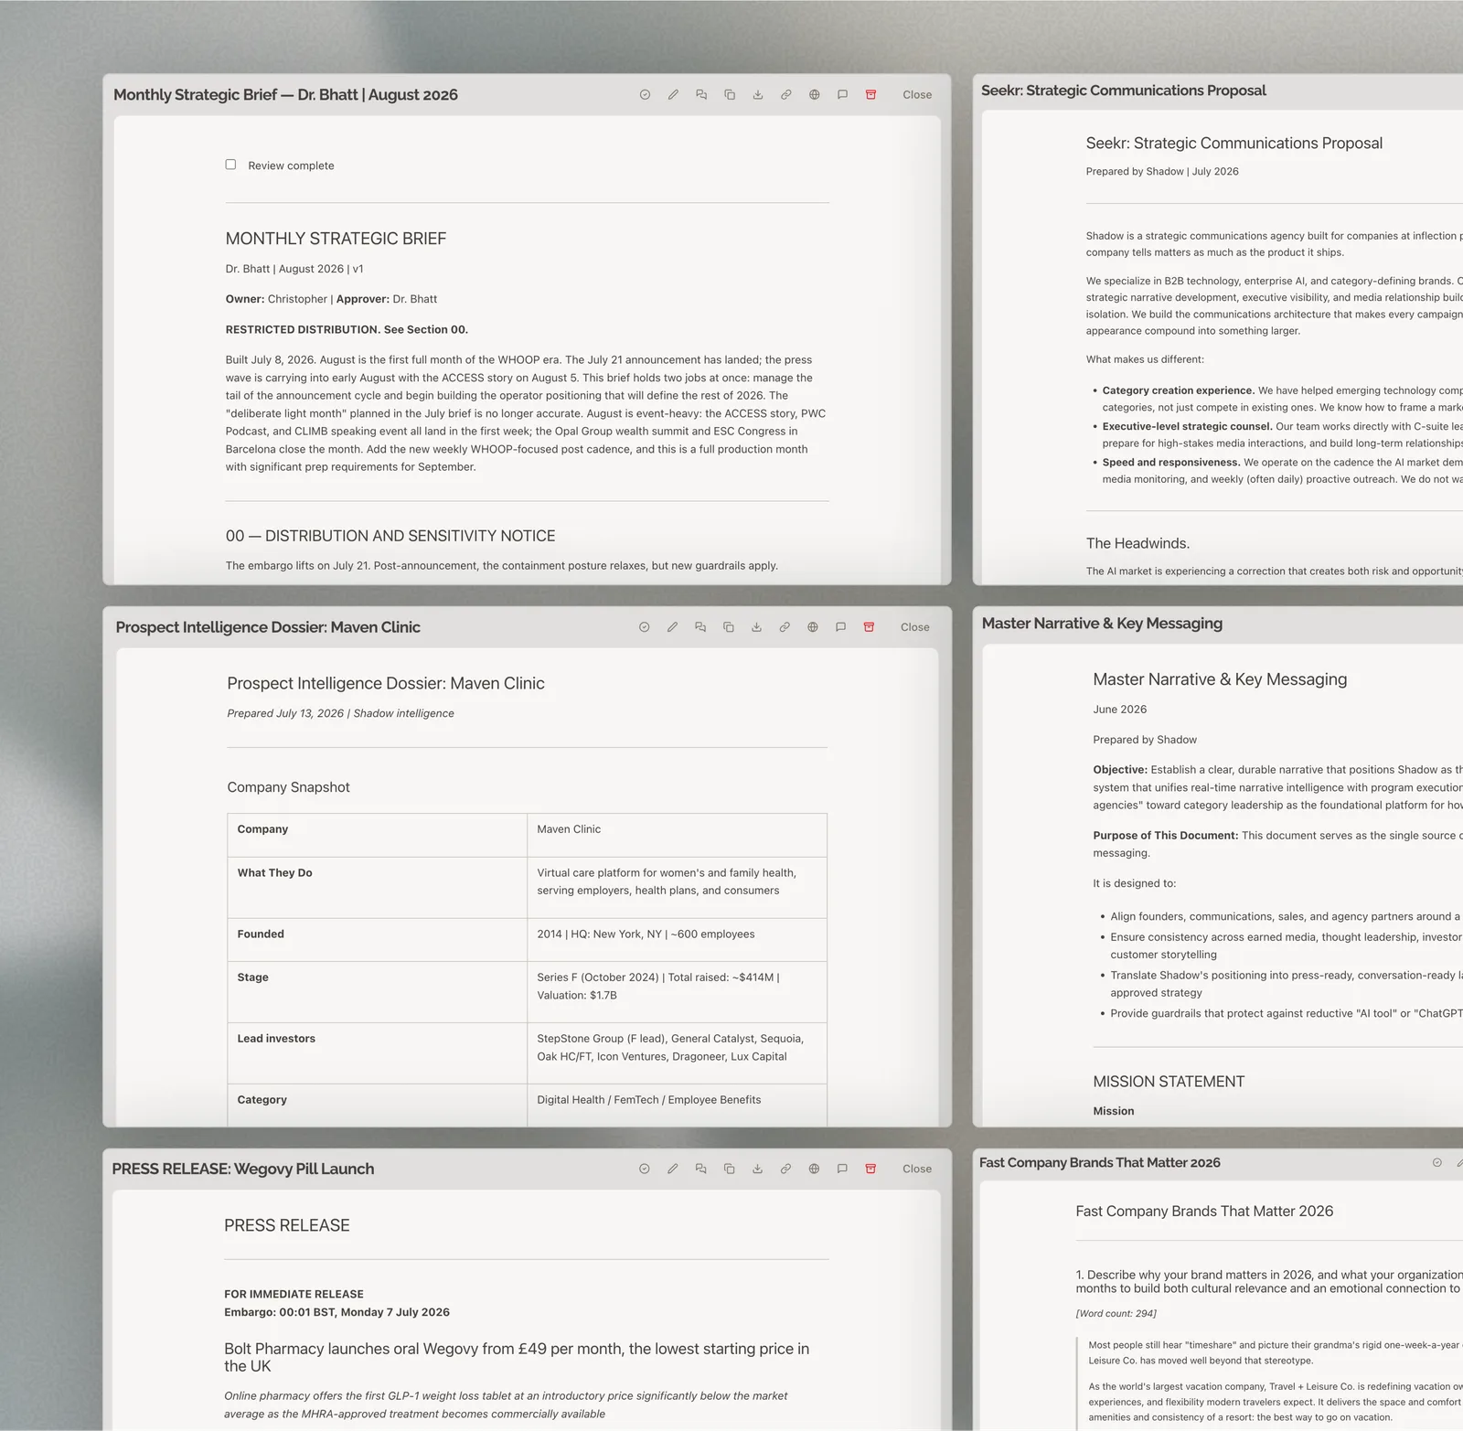The height and width of the screenshot is (1431, 1463).
Task: Click red archive icon in Wegovy press release toolbar
Action: coord(870,1169)
